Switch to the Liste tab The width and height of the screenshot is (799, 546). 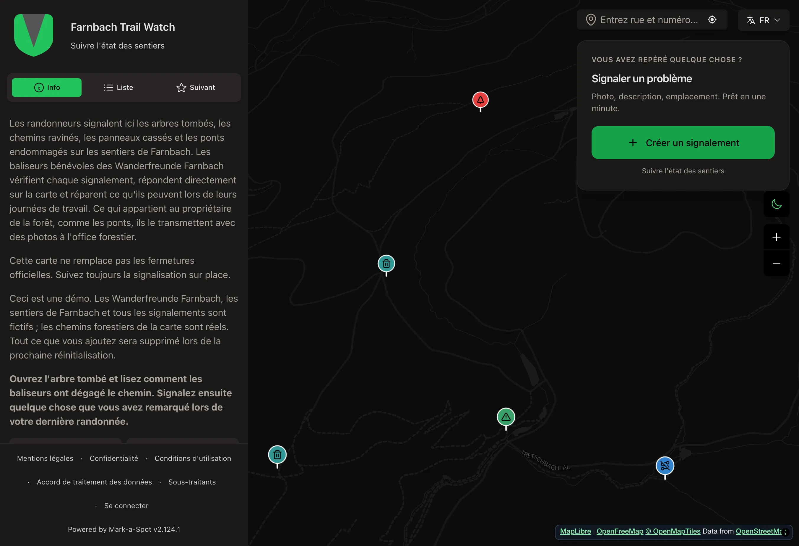tap(118, 87)
